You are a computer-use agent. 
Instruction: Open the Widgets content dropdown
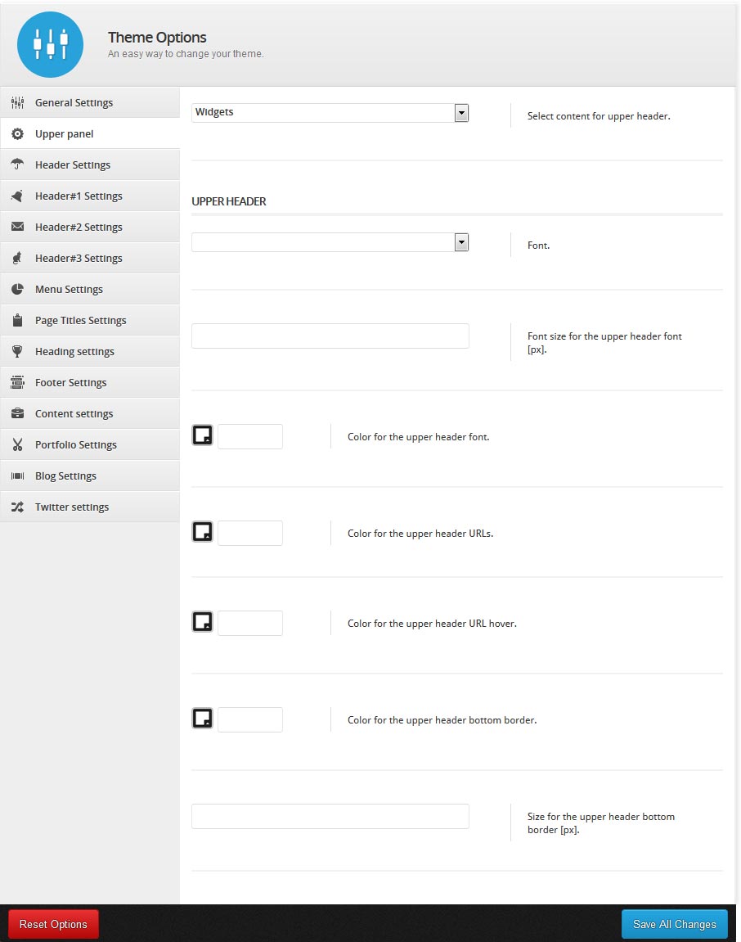(x=330, y=112)
